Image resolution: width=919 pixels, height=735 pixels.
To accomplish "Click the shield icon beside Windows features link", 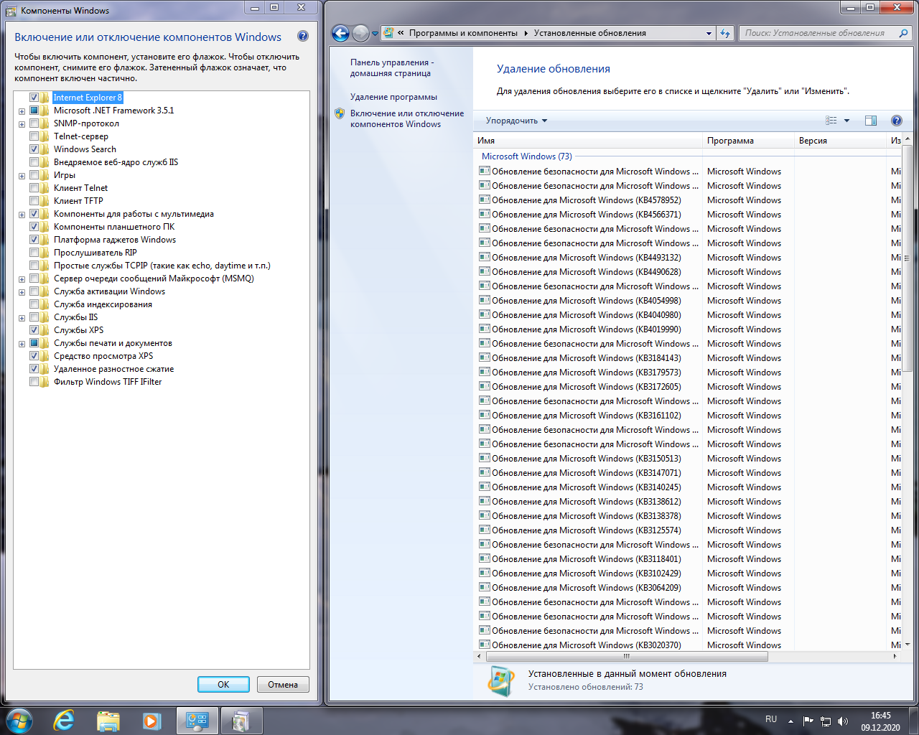I will 340,113.
